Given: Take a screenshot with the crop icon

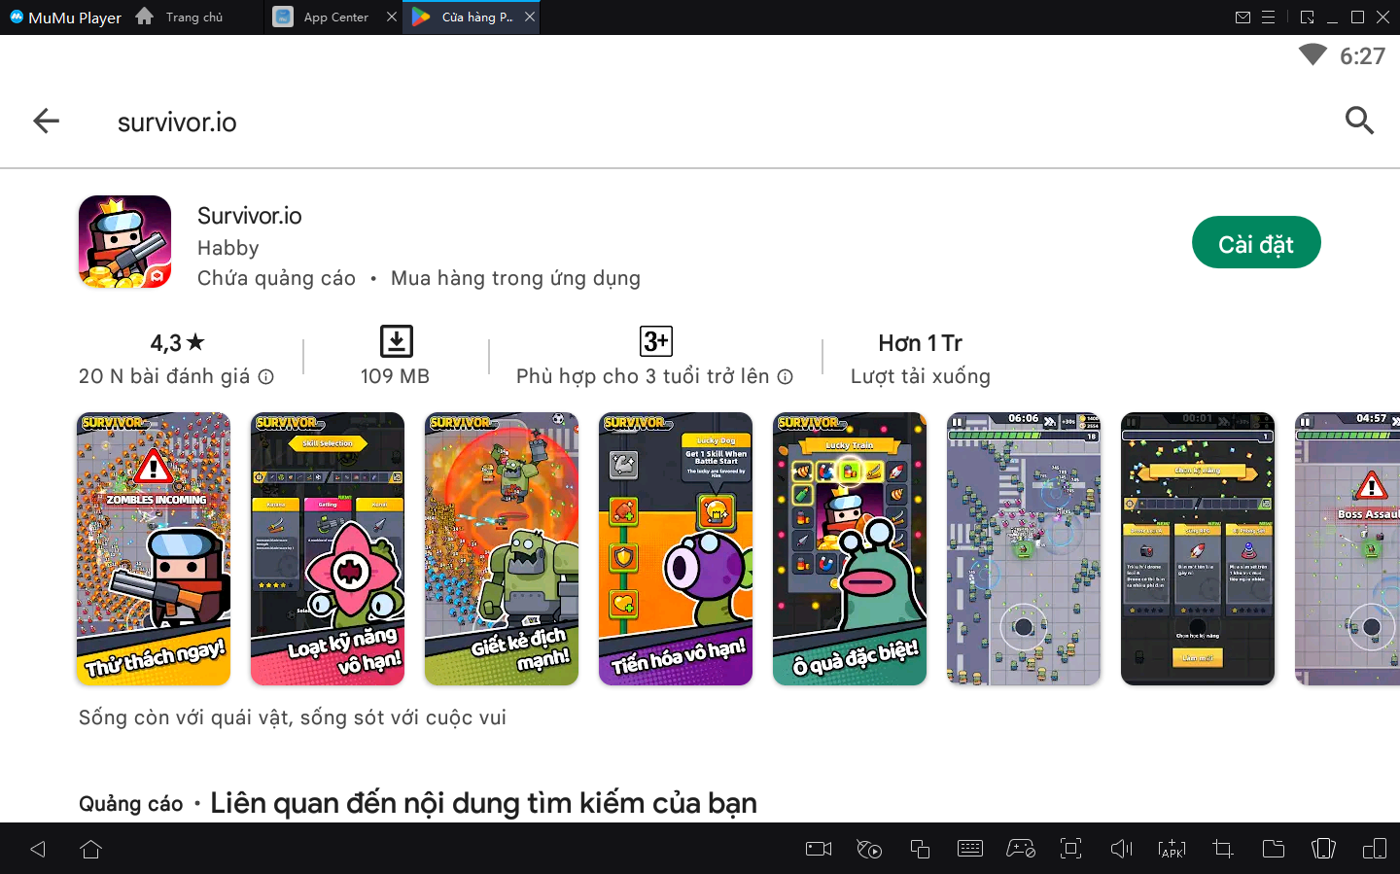Looking at the screenshot, I should 1223,849.
